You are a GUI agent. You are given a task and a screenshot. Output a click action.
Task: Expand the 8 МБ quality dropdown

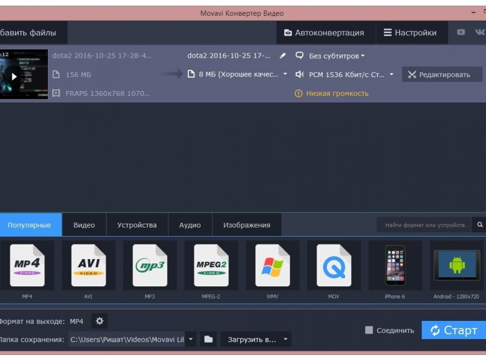(x=285, y=74)
